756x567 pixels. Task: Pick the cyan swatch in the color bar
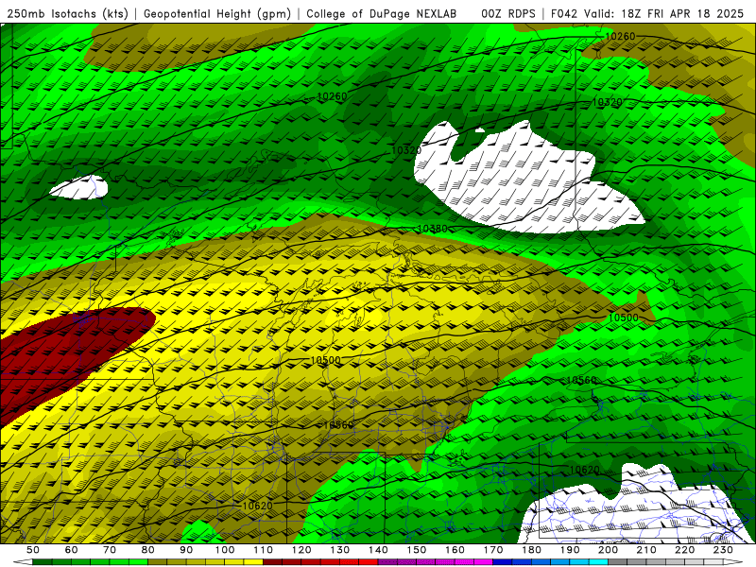598,562
